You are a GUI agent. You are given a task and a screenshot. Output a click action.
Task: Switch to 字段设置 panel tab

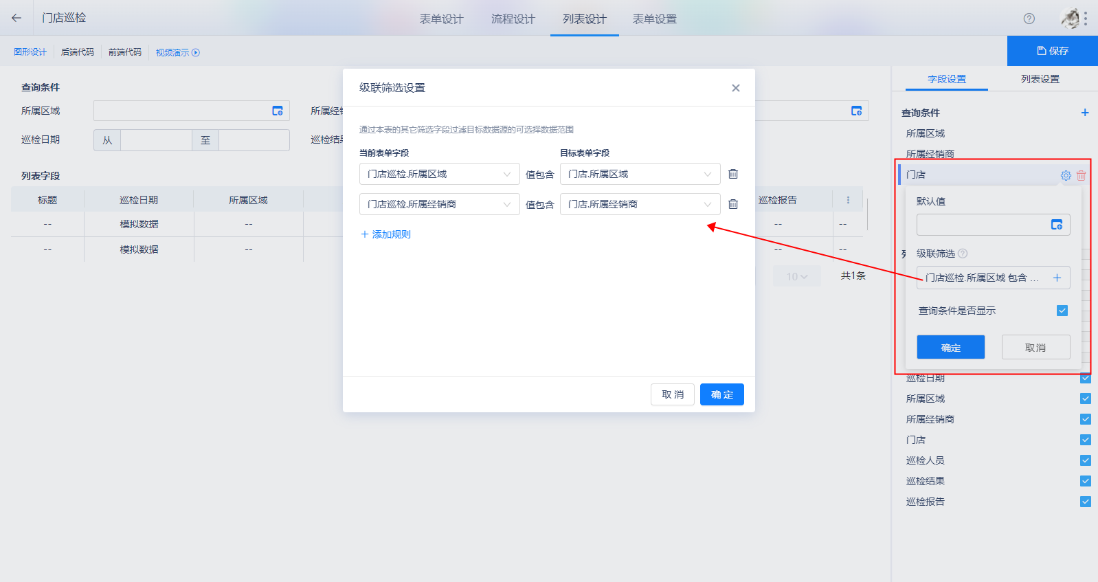(x=947, y=79)
